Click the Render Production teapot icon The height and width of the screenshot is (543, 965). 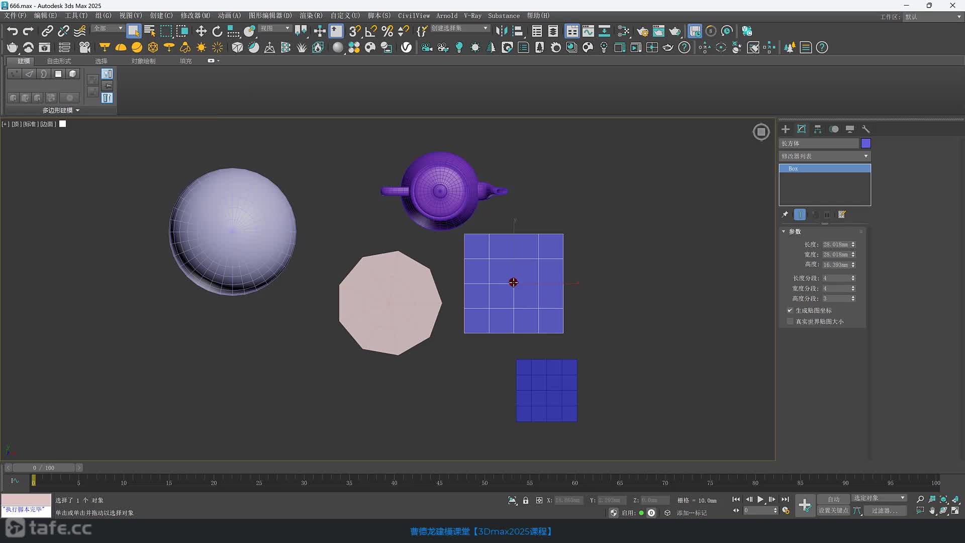674,31
